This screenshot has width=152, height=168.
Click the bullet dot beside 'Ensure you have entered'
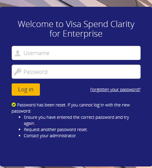19,117
